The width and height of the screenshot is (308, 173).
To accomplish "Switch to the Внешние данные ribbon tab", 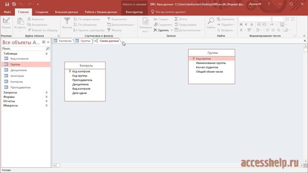I will click(x=66, y=12).
